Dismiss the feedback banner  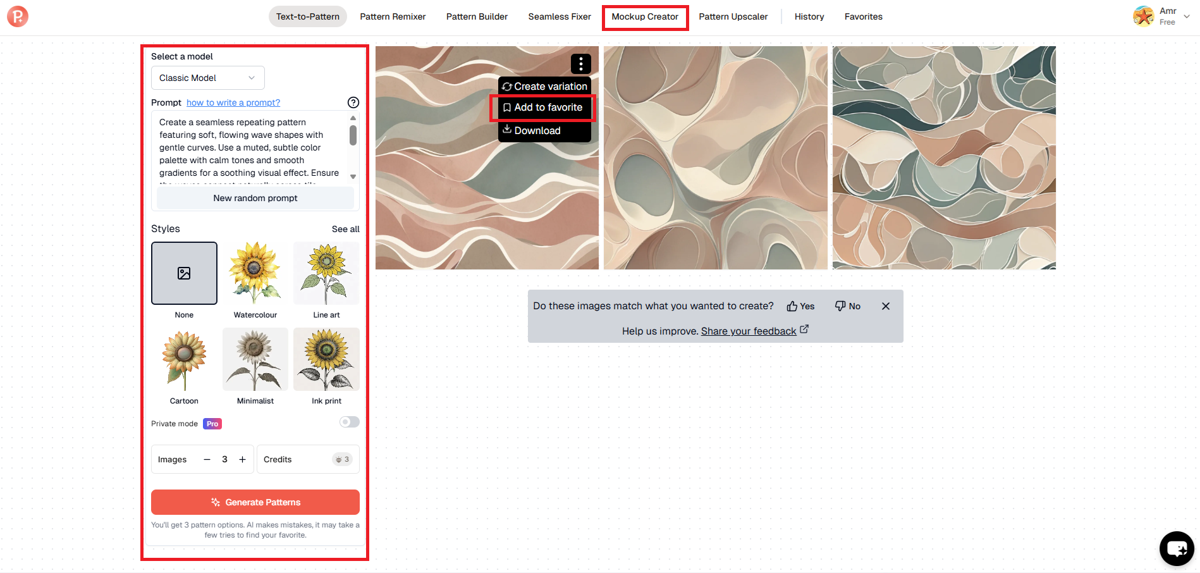click(x=885, y=305)
